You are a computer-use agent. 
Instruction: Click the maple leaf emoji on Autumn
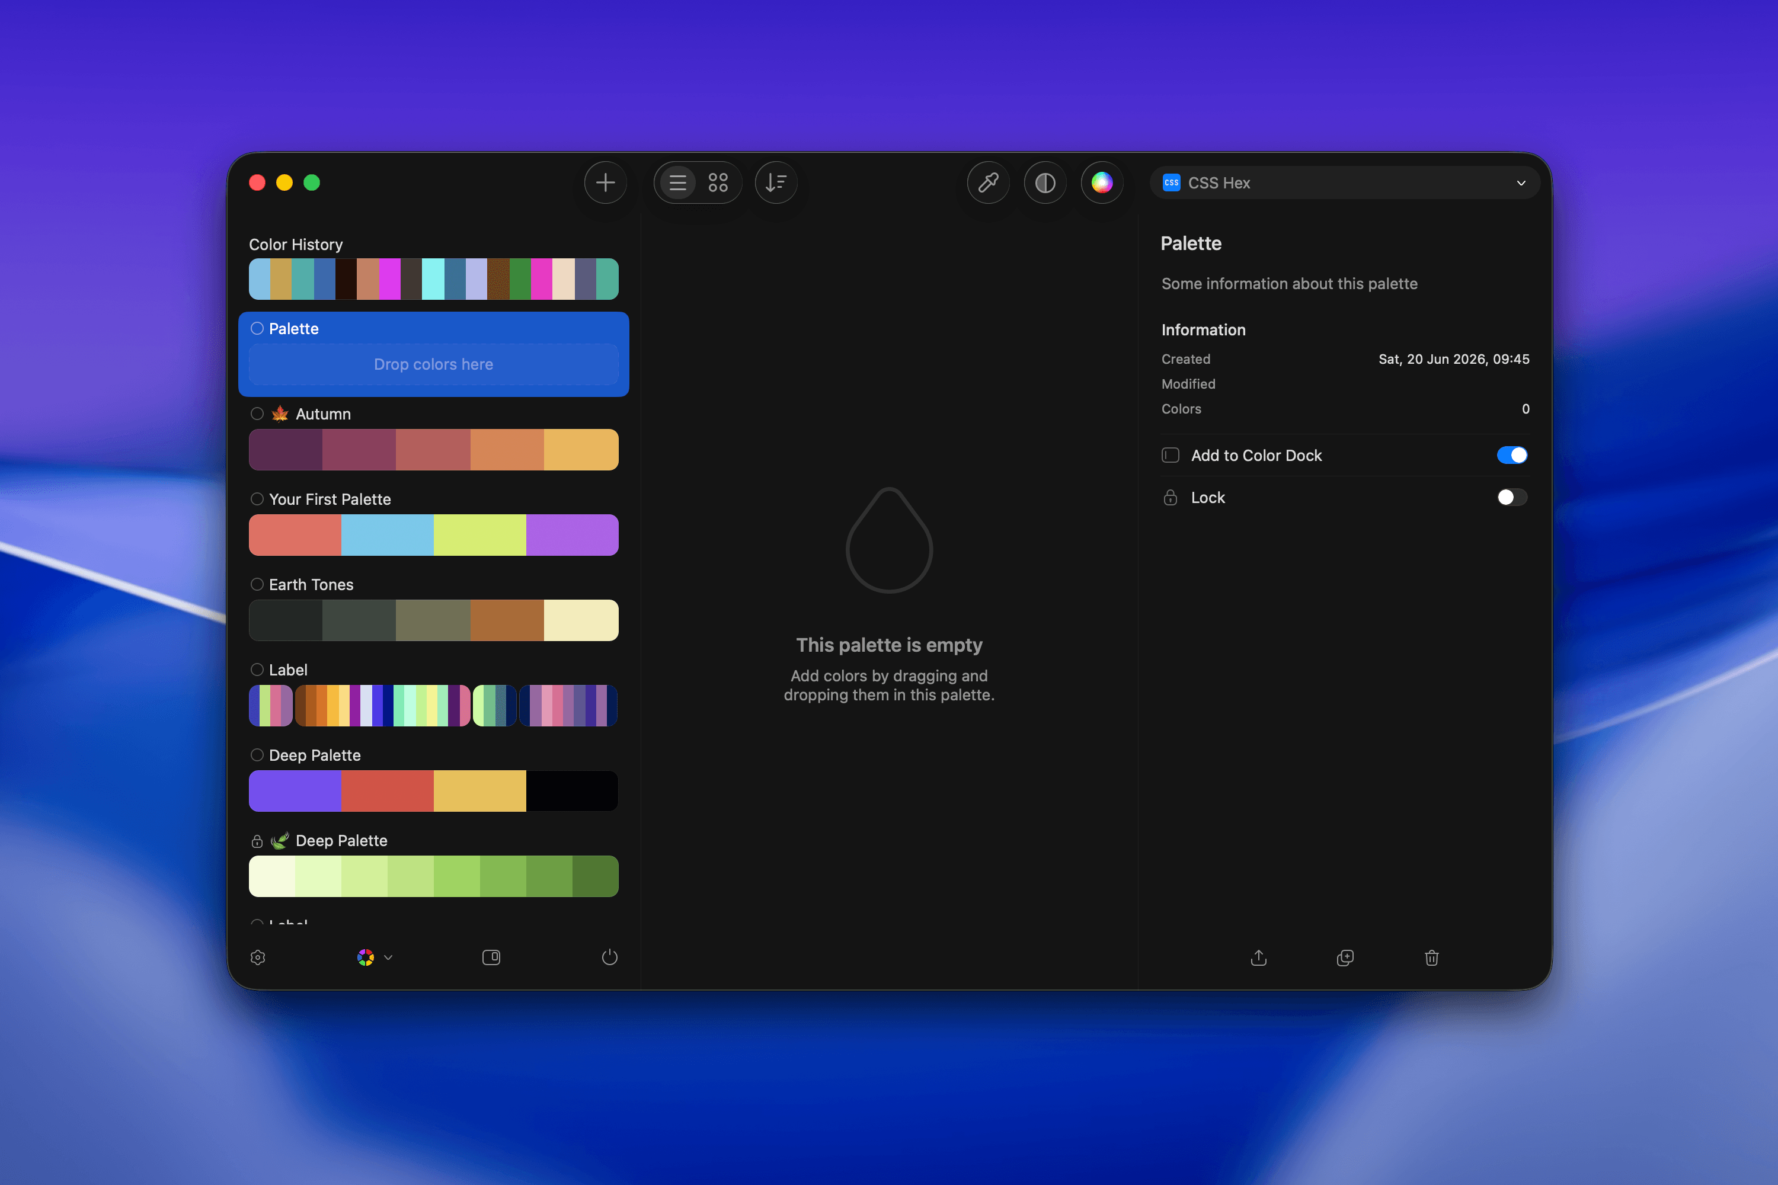[x=280, y=414]
